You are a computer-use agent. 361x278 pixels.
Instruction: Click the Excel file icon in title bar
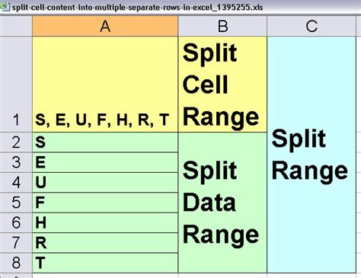pyautogui.click(x=5, y=6)
